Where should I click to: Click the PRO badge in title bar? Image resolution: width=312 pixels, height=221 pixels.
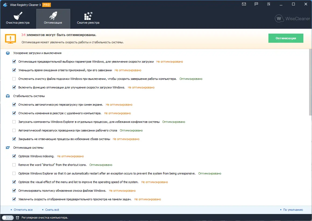[47, 5]
